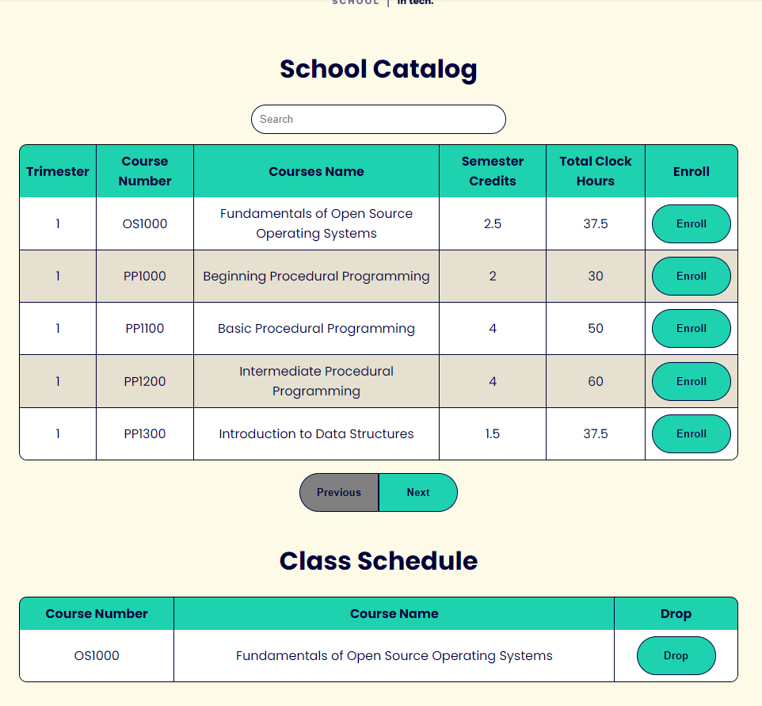Image resolution: width=762 pixels, height=706 pixels.
Task: Click the 'Beginning Procedural Programming' course name
Action: 316,277
